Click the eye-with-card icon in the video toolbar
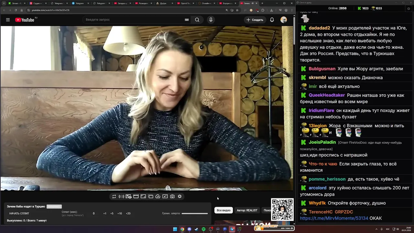The height and width of the screenshot is (233, 414). tap(128, 196)
